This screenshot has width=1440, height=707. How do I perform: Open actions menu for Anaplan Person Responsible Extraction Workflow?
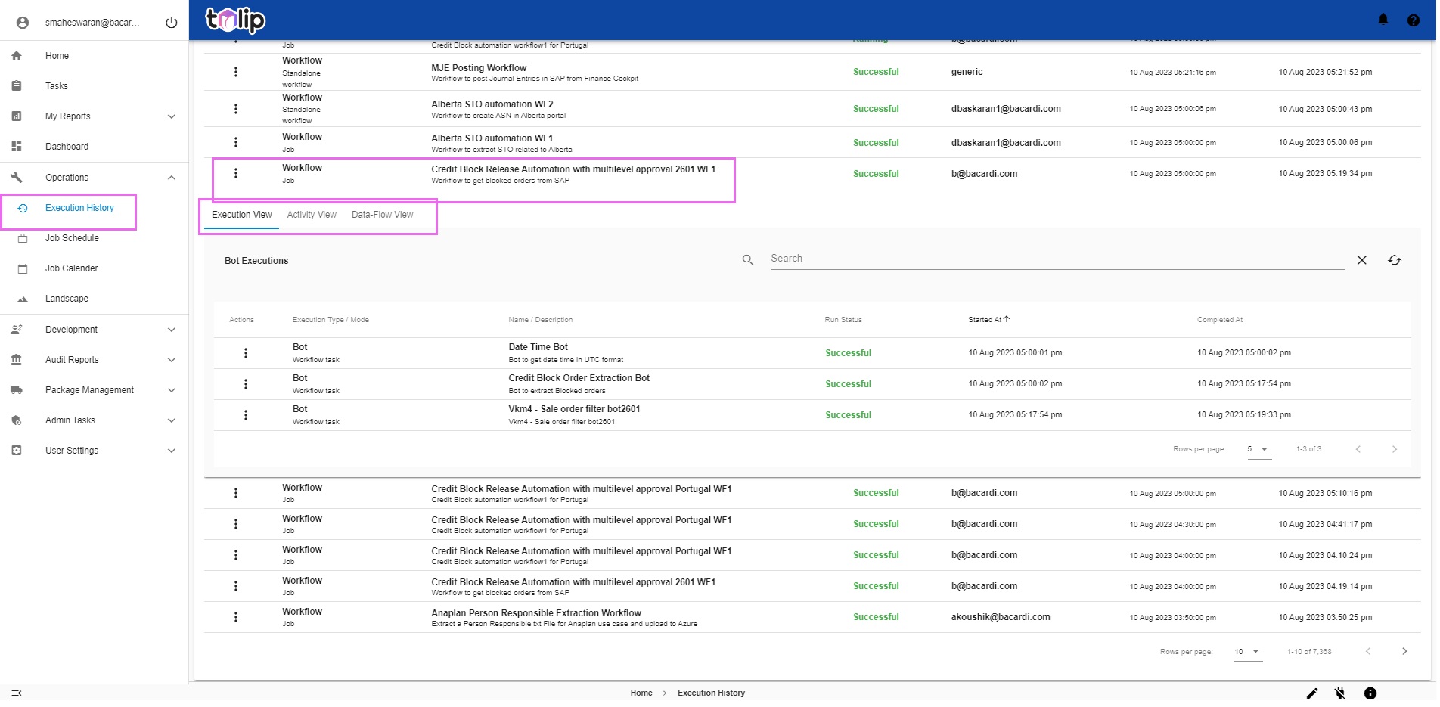click(236, 617)
